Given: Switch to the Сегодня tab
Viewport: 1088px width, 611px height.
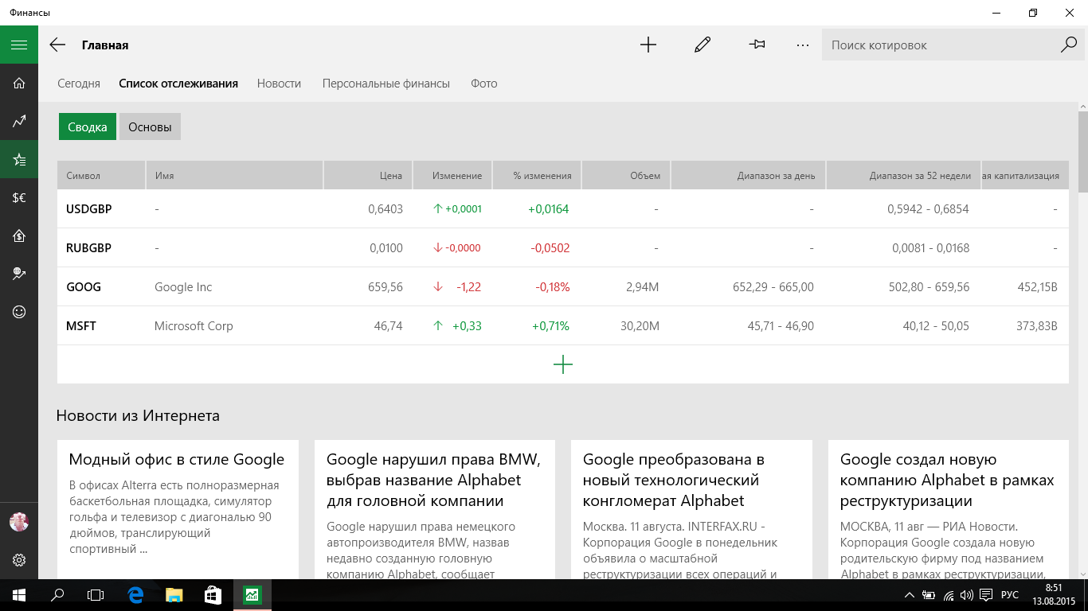Looking at the screenshot, I should click(x=79, y=84).
